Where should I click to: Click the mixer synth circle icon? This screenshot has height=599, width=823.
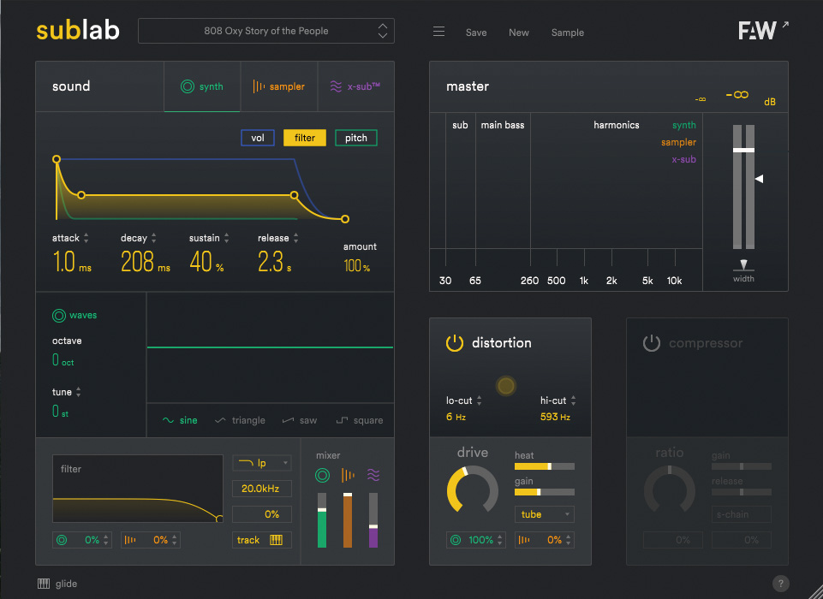click(x=322, y=475)
